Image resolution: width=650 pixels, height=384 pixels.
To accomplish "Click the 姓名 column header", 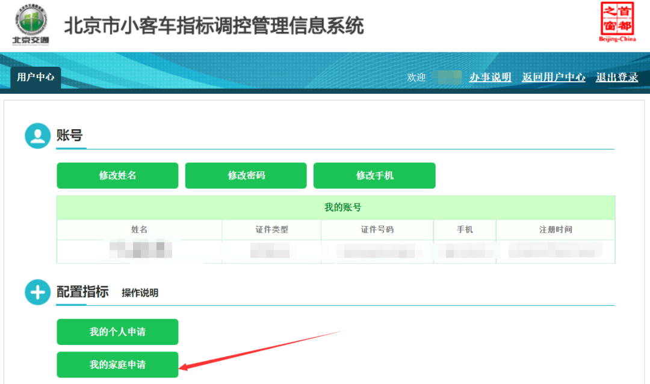I will (x=140, y=230).
